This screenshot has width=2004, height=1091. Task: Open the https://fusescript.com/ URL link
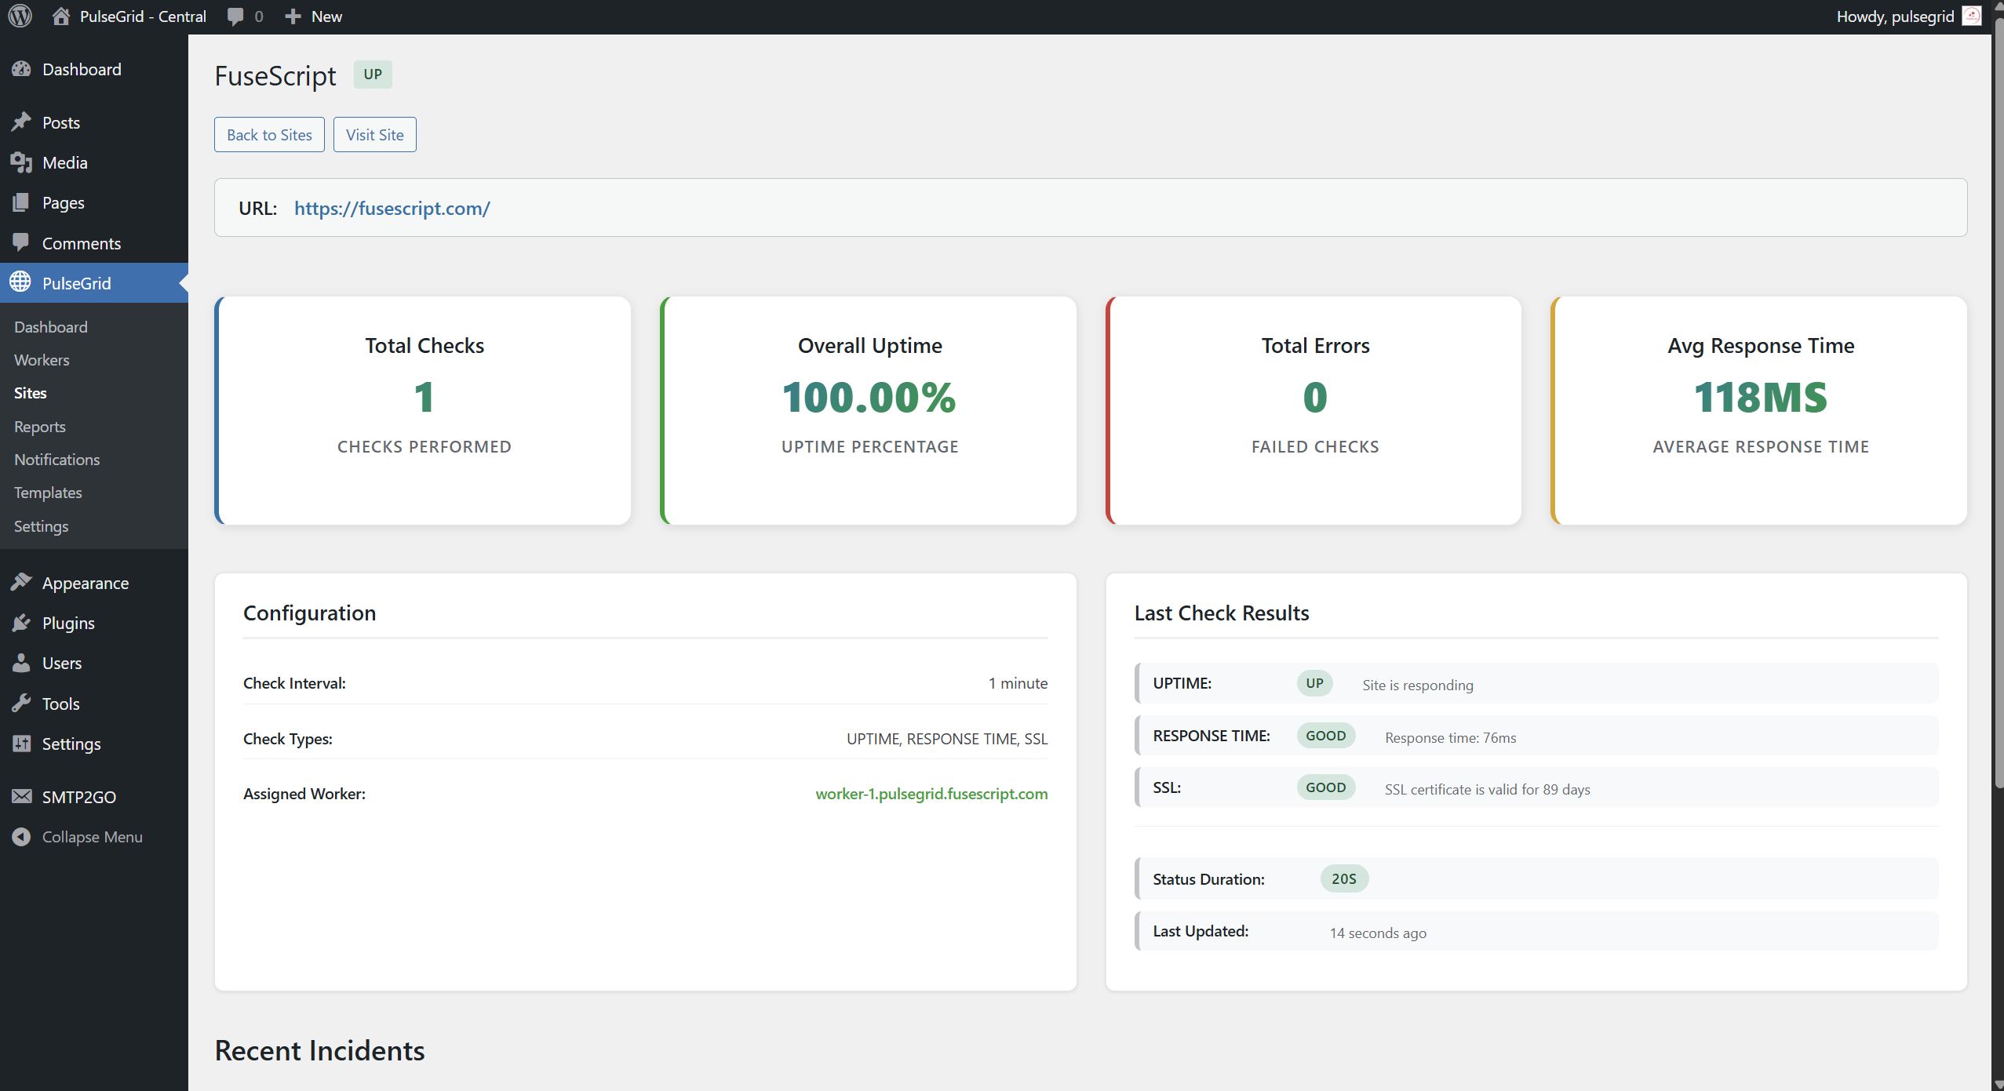pos(392,208)
